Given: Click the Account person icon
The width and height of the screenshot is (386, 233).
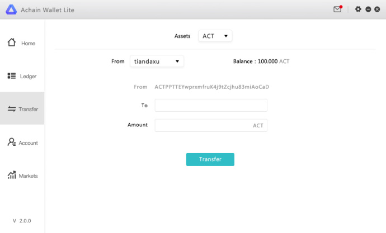Looking at the screenshot, I should point(12,142).
